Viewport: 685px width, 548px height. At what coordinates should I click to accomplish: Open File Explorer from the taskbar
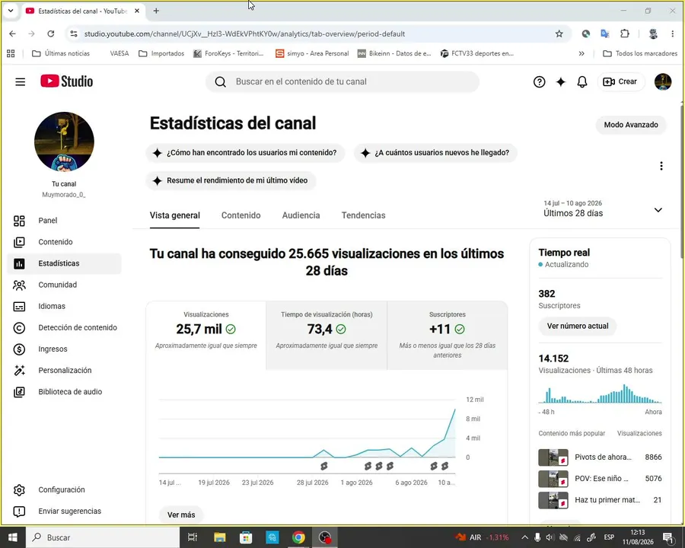coord(219,537)
